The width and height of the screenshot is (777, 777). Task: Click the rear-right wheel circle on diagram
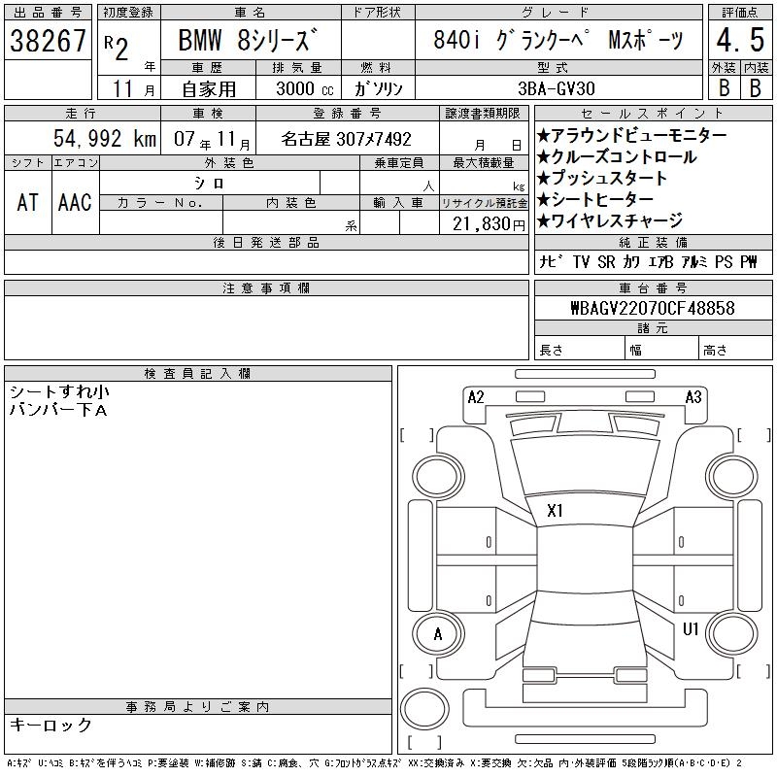(x=731, y=634)
